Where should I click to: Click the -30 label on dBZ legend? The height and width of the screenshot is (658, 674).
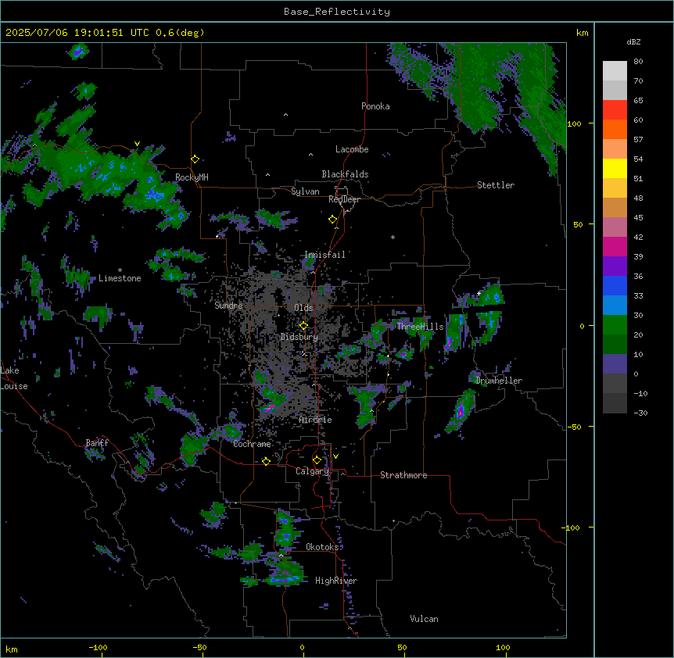pyautogui.click(x=640, y=413)
